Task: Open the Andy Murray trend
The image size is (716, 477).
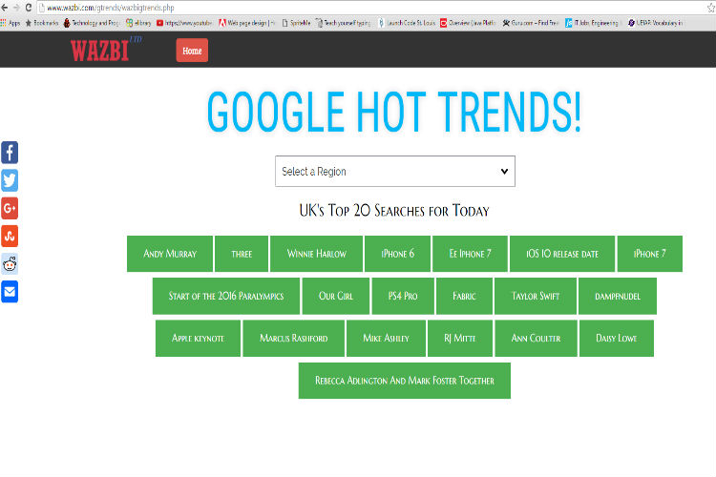Action: [170, 254]
